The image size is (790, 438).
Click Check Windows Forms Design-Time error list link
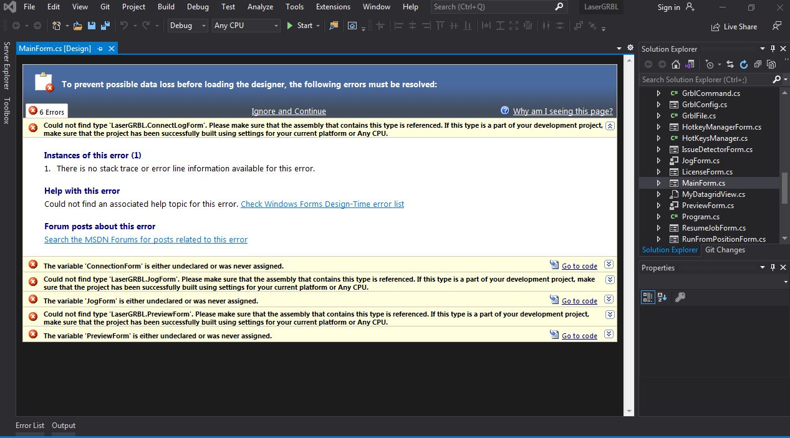tap(322, 204)
